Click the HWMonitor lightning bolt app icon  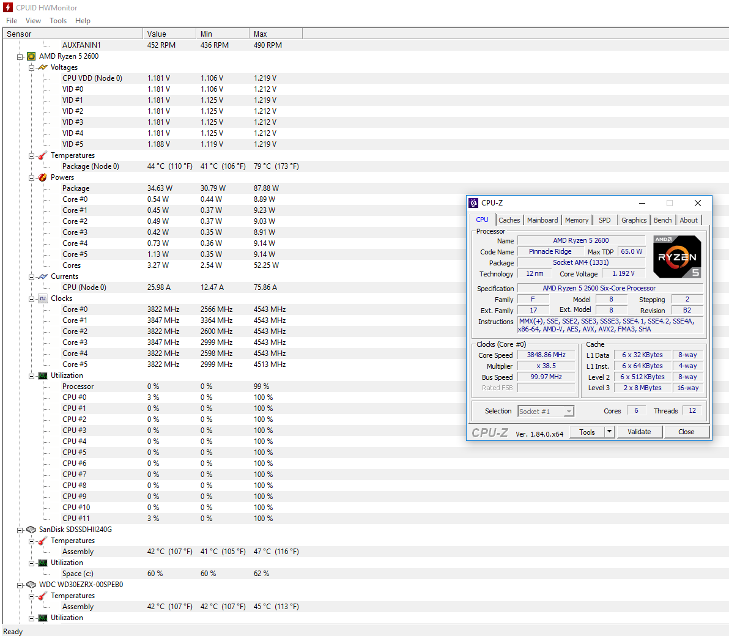7,7
